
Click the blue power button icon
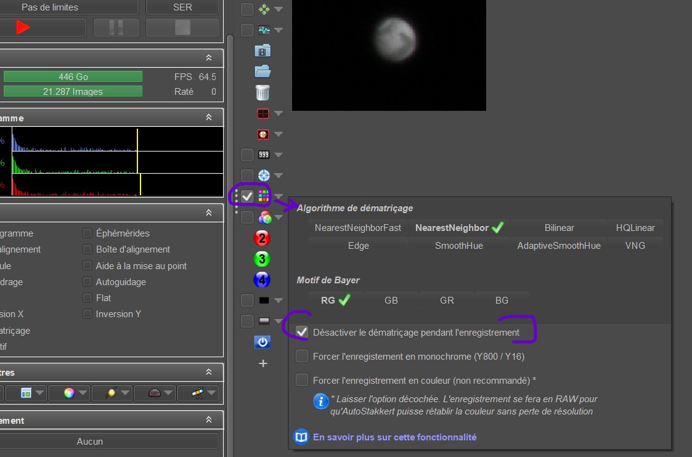[x=263, y=342]
